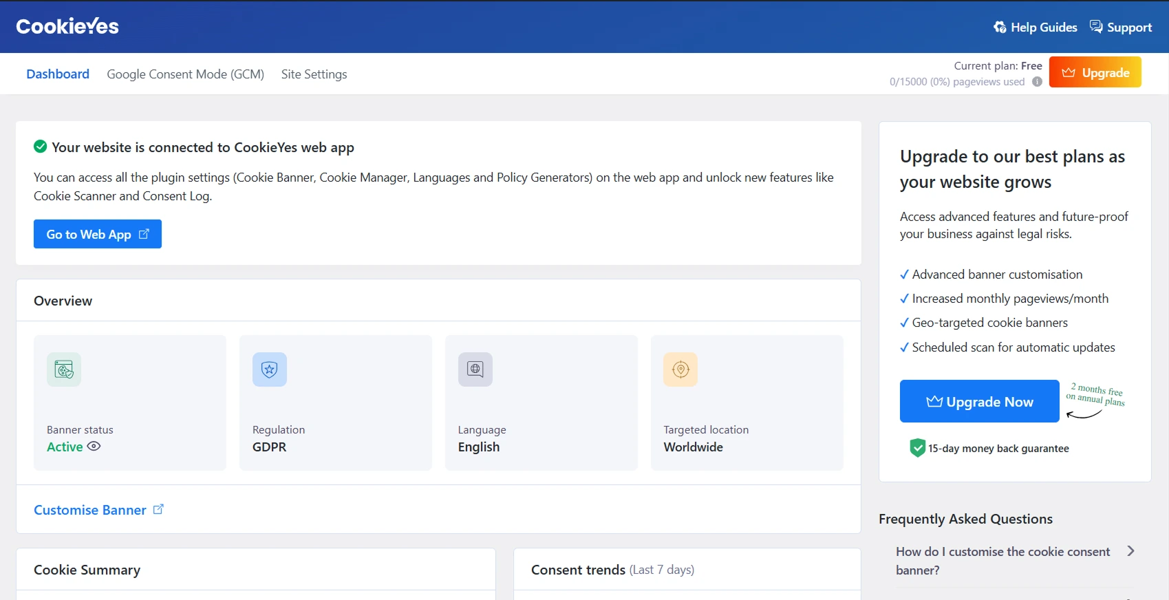Toggle banner preview eye icon
1169x600 pixels.
coord(94,446)
